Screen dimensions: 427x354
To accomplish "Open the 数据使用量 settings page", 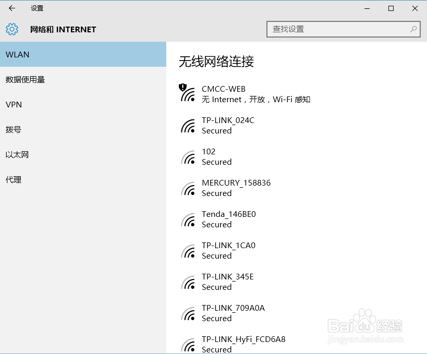I will coord(24,79).
